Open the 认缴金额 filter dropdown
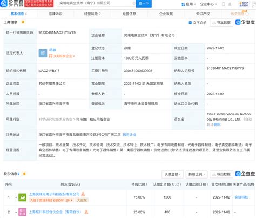Viewport: 256px width, 218px height. (x=172, y=174)
